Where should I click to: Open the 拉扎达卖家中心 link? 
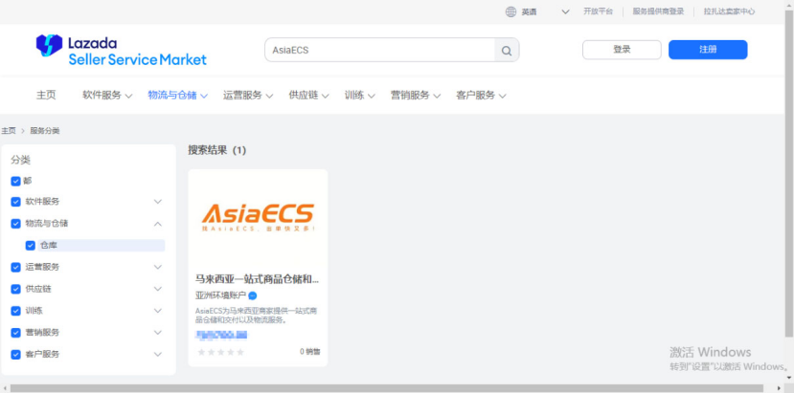pos(729,11)
